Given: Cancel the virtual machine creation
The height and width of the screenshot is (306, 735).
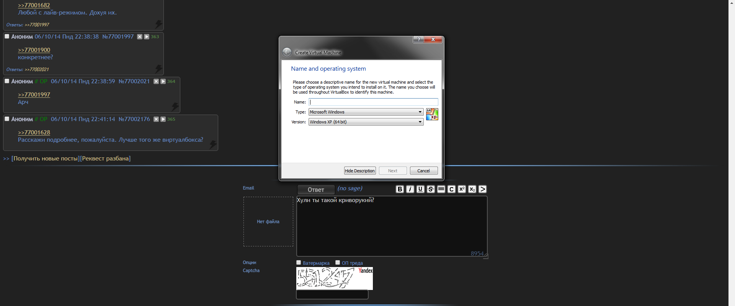Looking at the screenshot, I should pos(424,171).
